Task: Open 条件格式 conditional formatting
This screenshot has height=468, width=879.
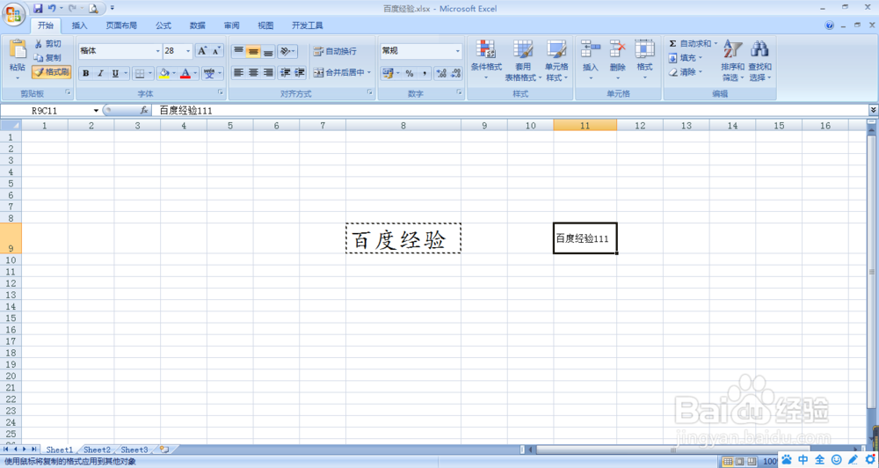Action: tap(486, 60)
